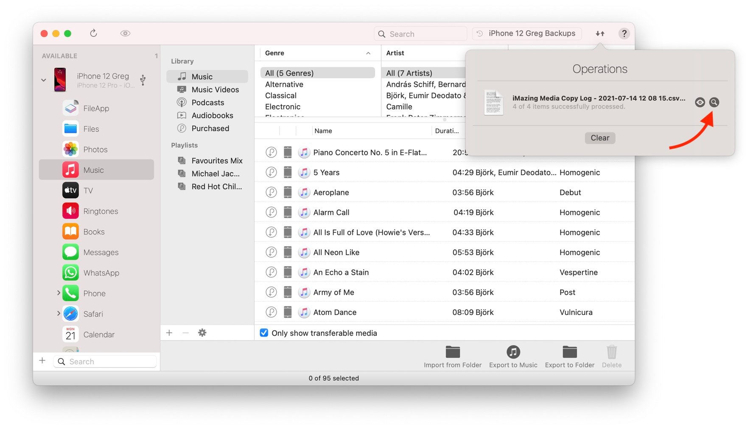The width and height of the screenshot is (756, 429).
Task: Click Clear in Operations panel
Action: tap(600, 138)
